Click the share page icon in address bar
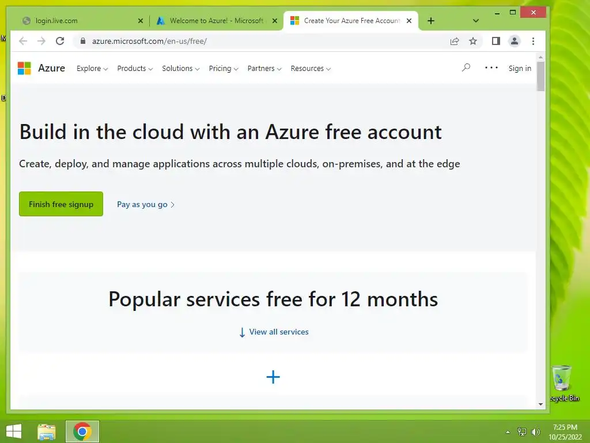This screenshot has width=590, height=443. pos(455,41)
